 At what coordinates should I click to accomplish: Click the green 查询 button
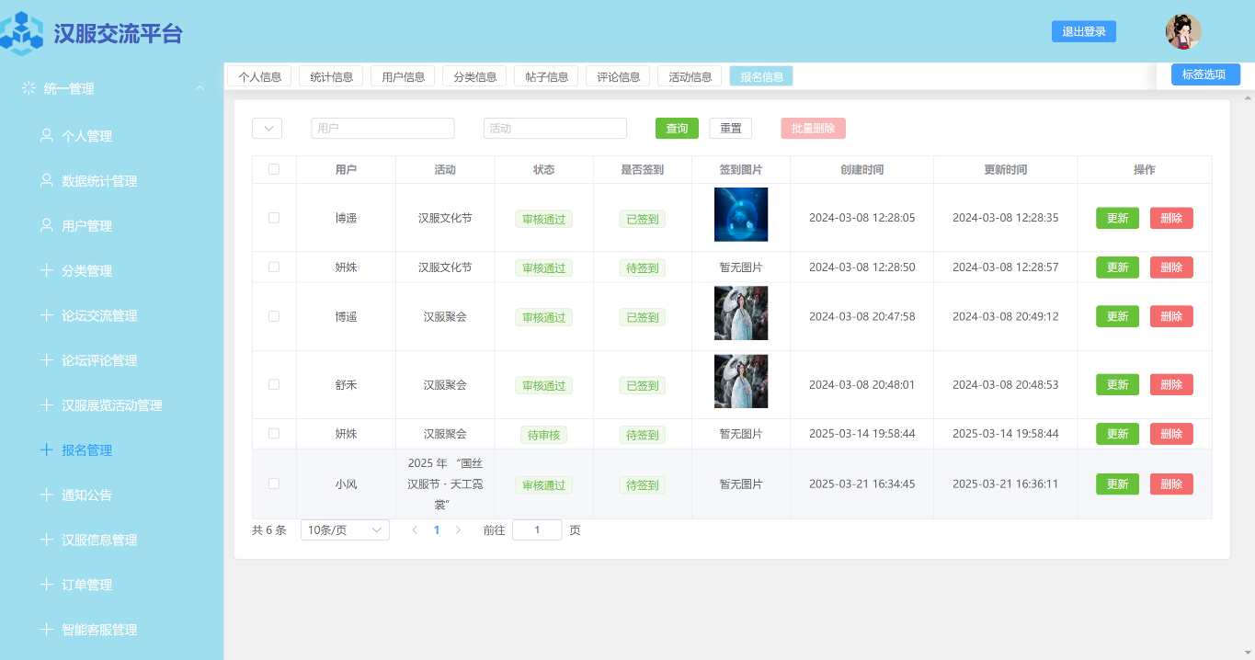click(677, 129)
